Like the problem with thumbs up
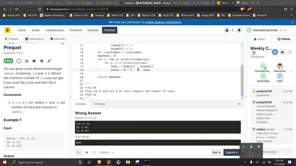This screenshot has width=296, height=166. [x=27, y=61]
